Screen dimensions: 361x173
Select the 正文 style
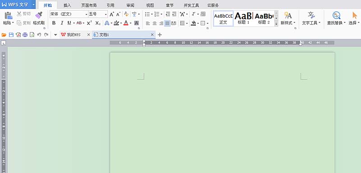(223, 19)
